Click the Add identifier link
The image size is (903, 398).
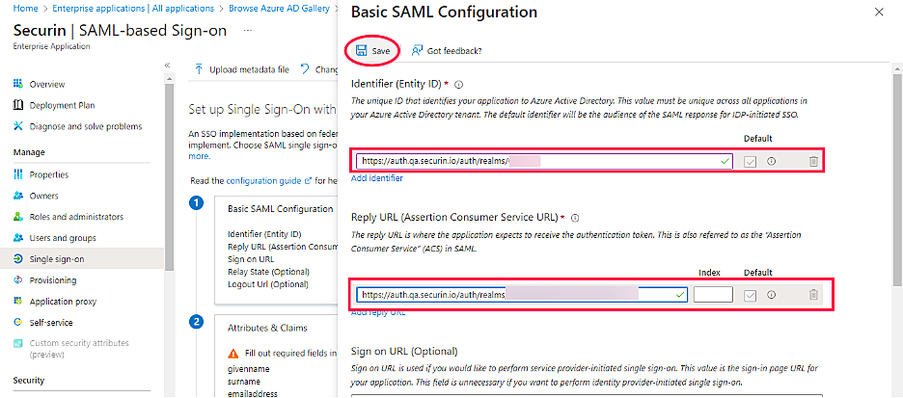(x=376, y=178)
